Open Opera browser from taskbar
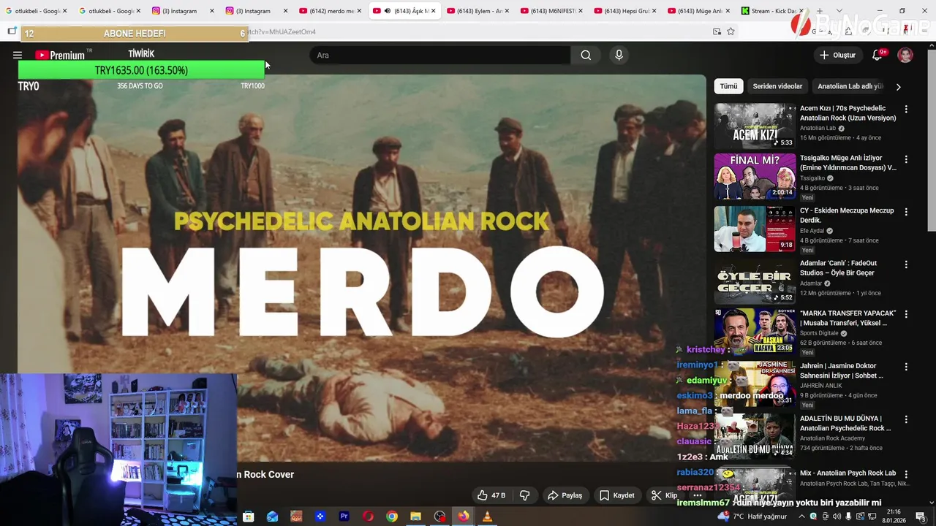Screen dimensions: 936x526 point(368,517)
